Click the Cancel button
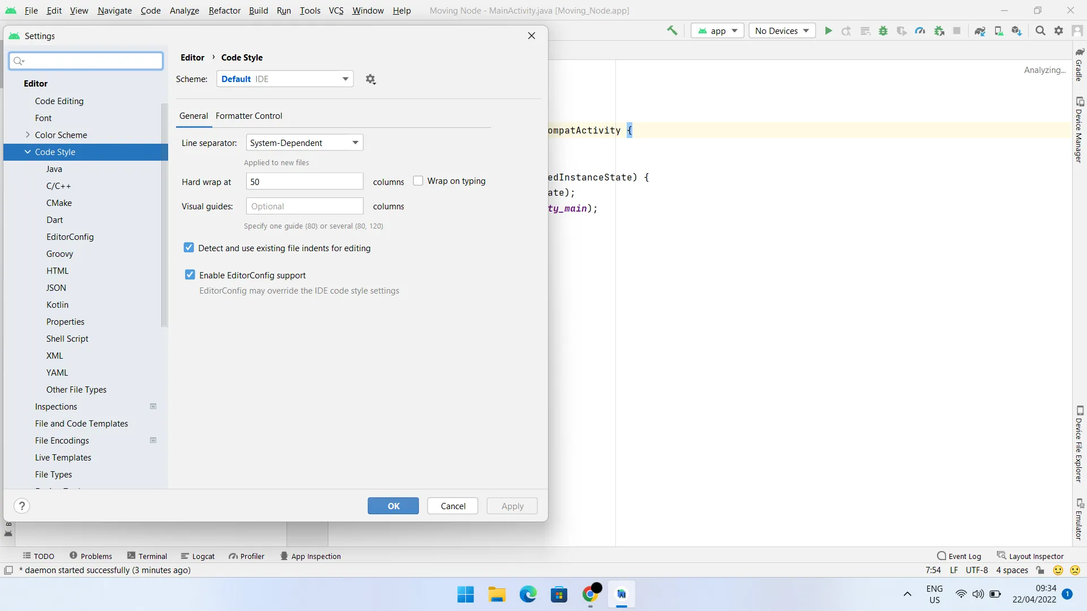The height and width of the screenshot is (611, 1087). pos(453,506)
